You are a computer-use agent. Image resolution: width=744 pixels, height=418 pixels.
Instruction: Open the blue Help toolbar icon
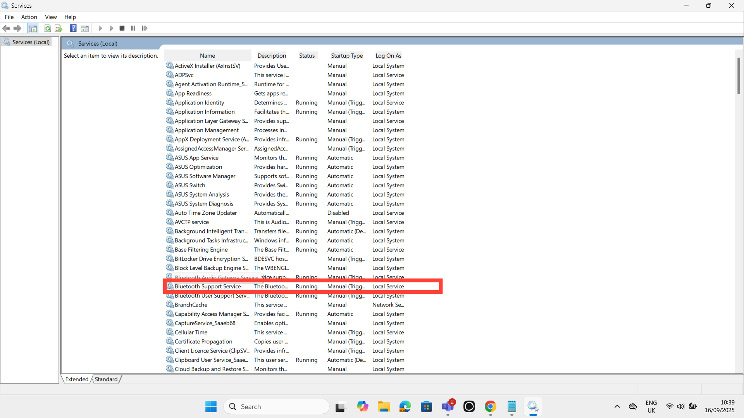[x=73, y=28]
